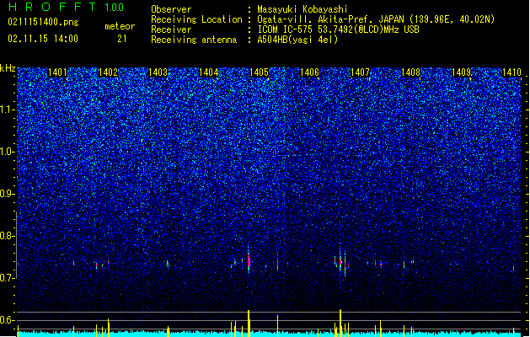Click the Ogata-vill. Akita-Pref. JAPAN location text
This screenshot has height=337, width=530.
click(x=376, y=19)
